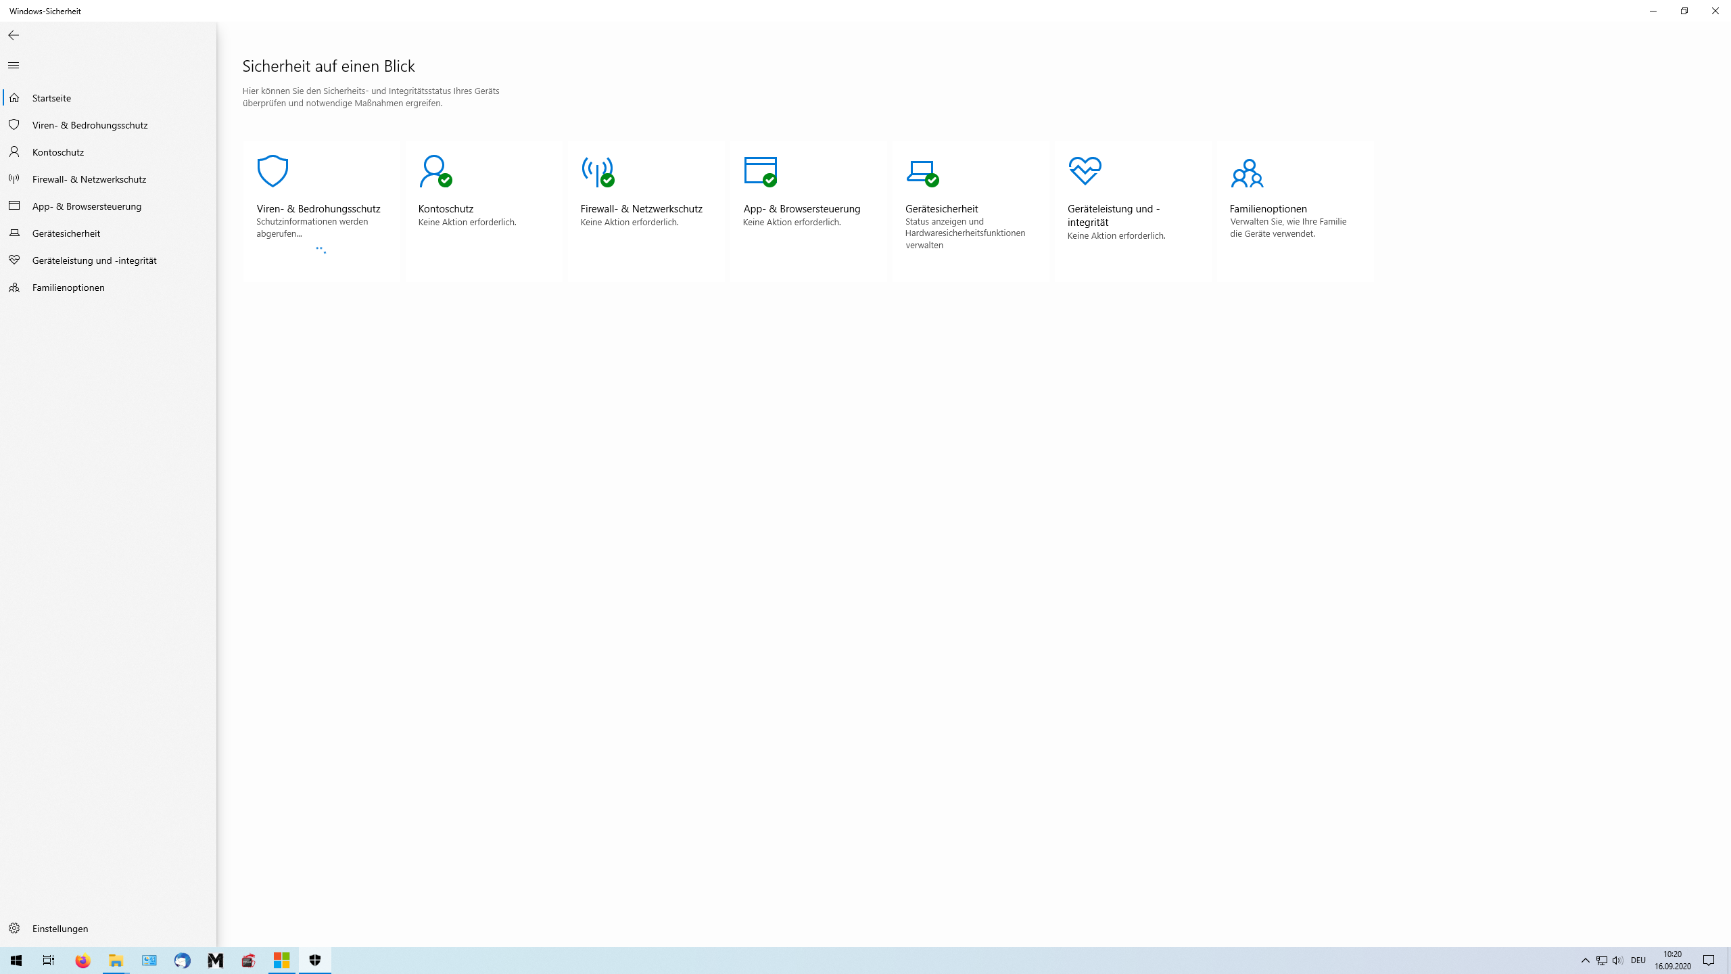Go back using the arrow button
The width and height of the screenshot is (1731, 974).
[14, 35]
